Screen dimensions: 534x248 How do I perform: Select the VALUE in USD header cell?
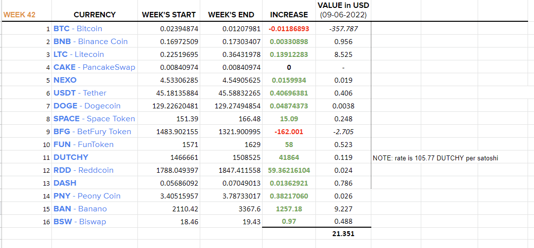[343, 10]
